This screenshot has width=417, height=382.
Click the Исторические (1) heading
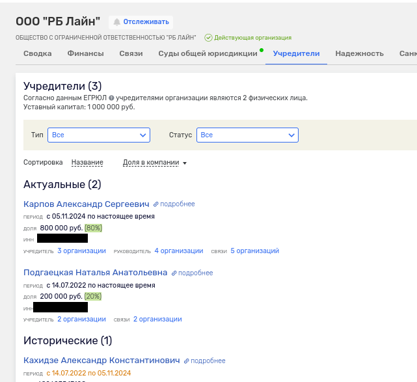(x=68, y=340)
